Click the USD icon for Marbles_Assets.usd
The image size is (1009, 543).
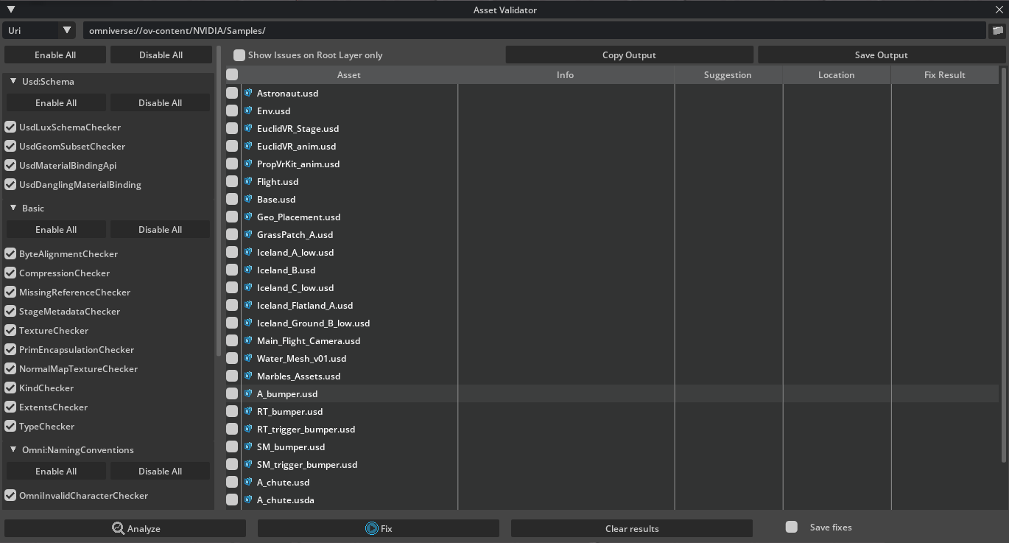[x=248, y=376]
